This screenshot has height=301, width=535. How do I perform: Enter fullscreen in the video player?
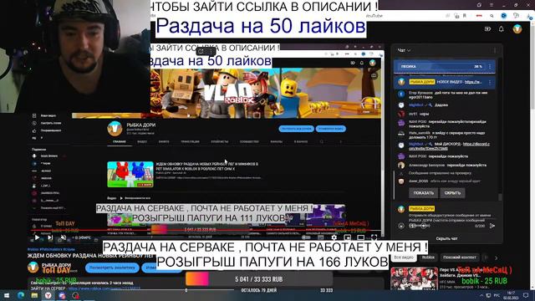coord(374,237)
